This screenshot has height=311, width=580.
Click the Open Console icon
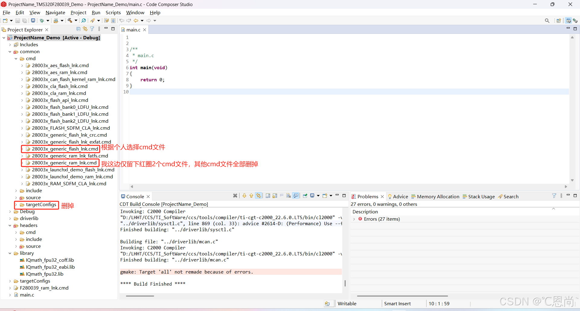(x=325, y=196)
